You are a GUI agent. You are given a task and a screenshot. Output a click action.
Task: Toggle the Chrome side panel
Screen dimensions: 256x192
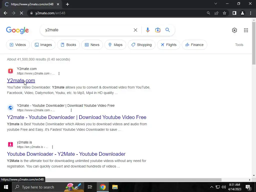tap(234, 13)
